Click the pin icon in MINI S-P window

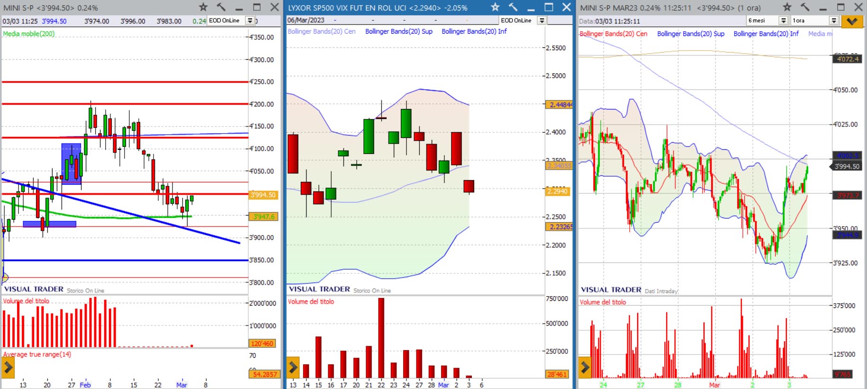221,7
